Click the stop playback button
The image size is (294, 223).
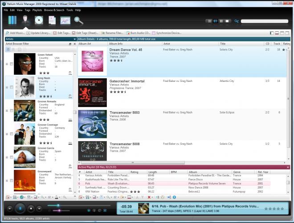[x=31, y=208]
